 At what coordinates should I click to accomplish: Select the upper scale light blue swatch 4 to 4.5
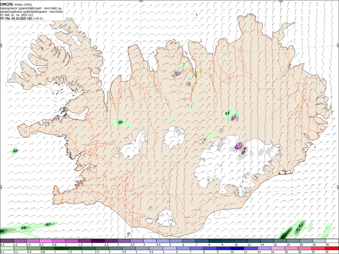(150, 241)
